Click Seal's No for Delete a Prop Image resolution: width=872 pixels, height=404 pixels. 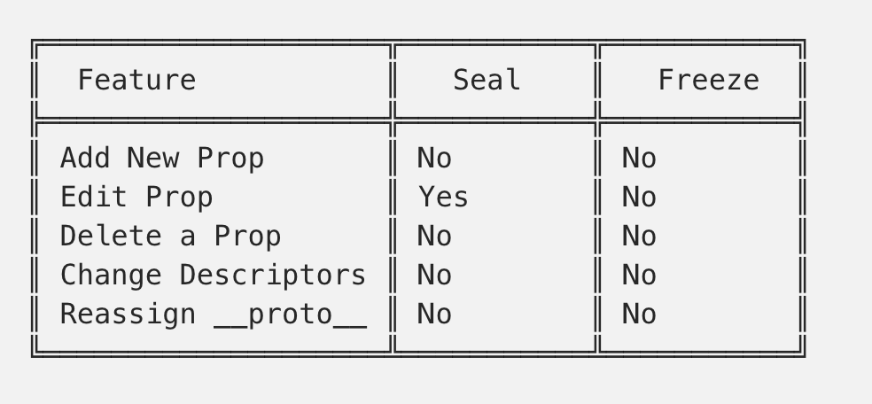(x=434, y=237)
